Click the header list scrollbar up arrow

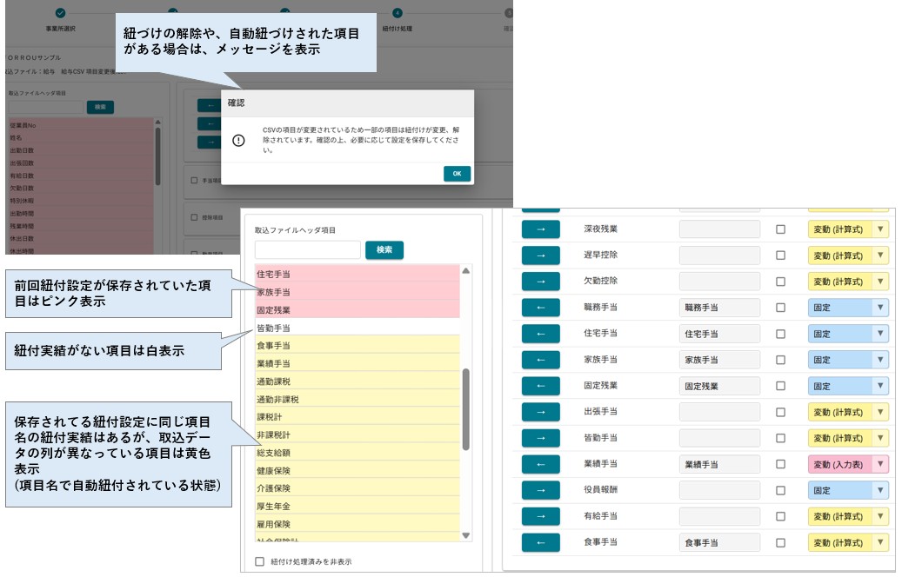pyautogui.click(x=466, y=270)
